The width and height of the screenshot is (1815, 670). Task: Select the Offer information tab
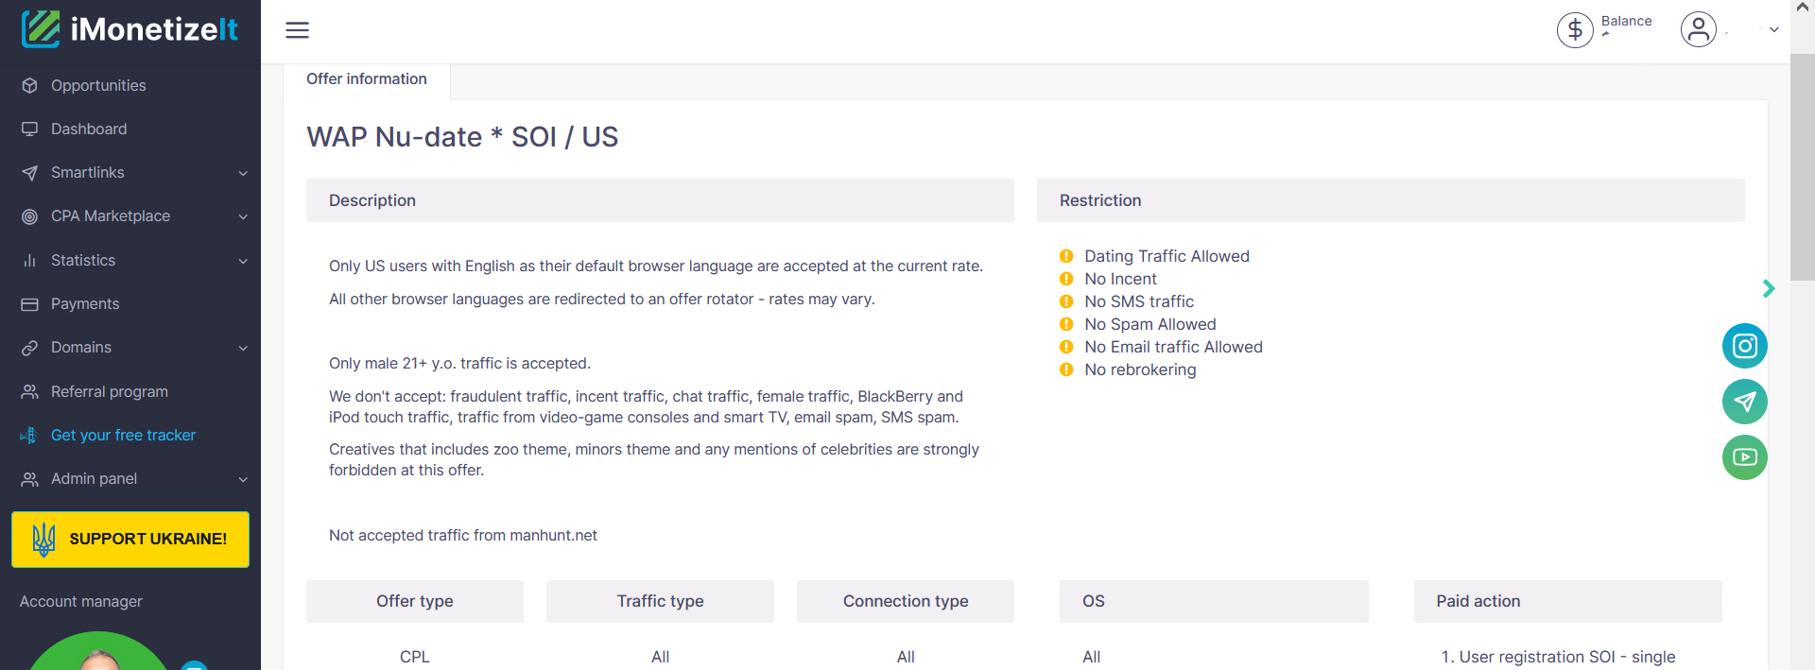tap(367, 79)
